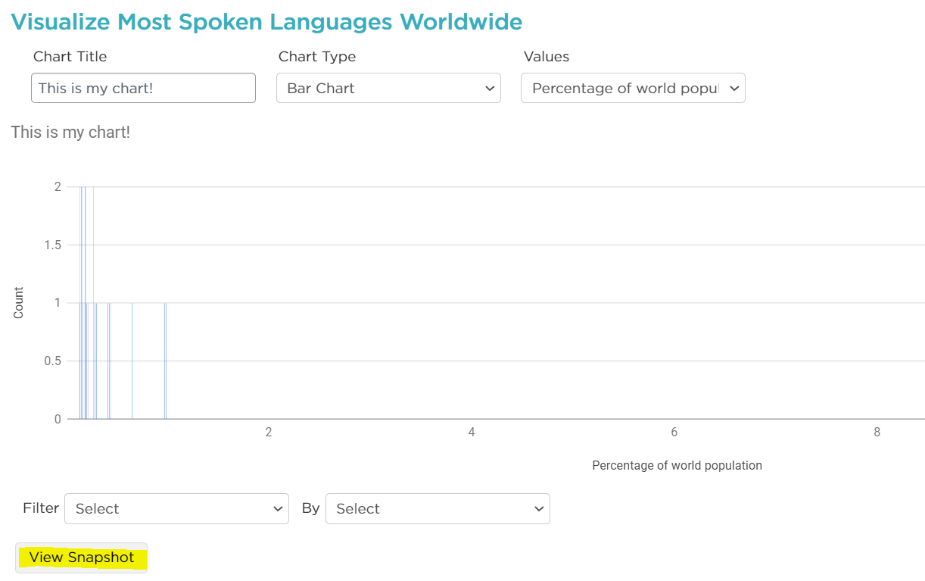Click the Chart Title text input
The width and height of the screenshot is (925, 581).
click(x=143, y=88)
